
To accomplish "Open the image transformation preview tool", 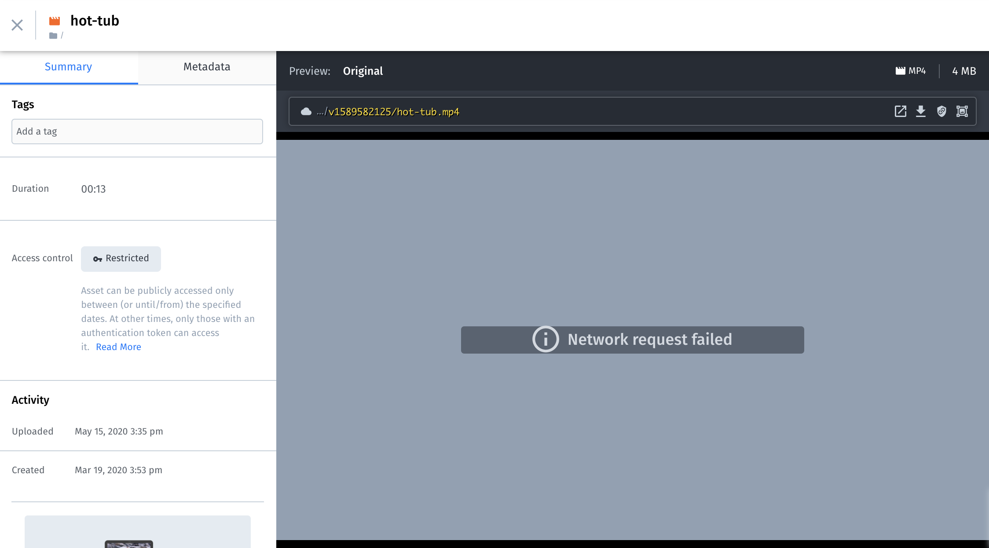I will (962, 111).
